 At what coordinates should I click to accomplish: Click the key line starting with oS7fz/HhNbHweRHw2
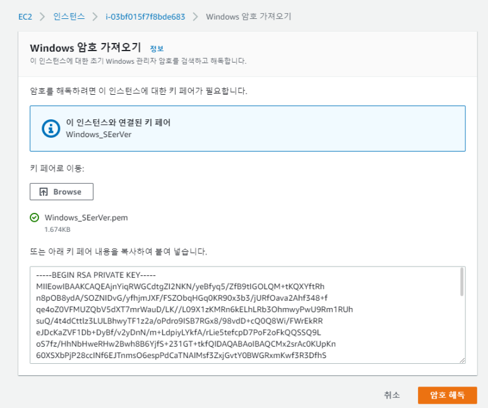point(186,344)
